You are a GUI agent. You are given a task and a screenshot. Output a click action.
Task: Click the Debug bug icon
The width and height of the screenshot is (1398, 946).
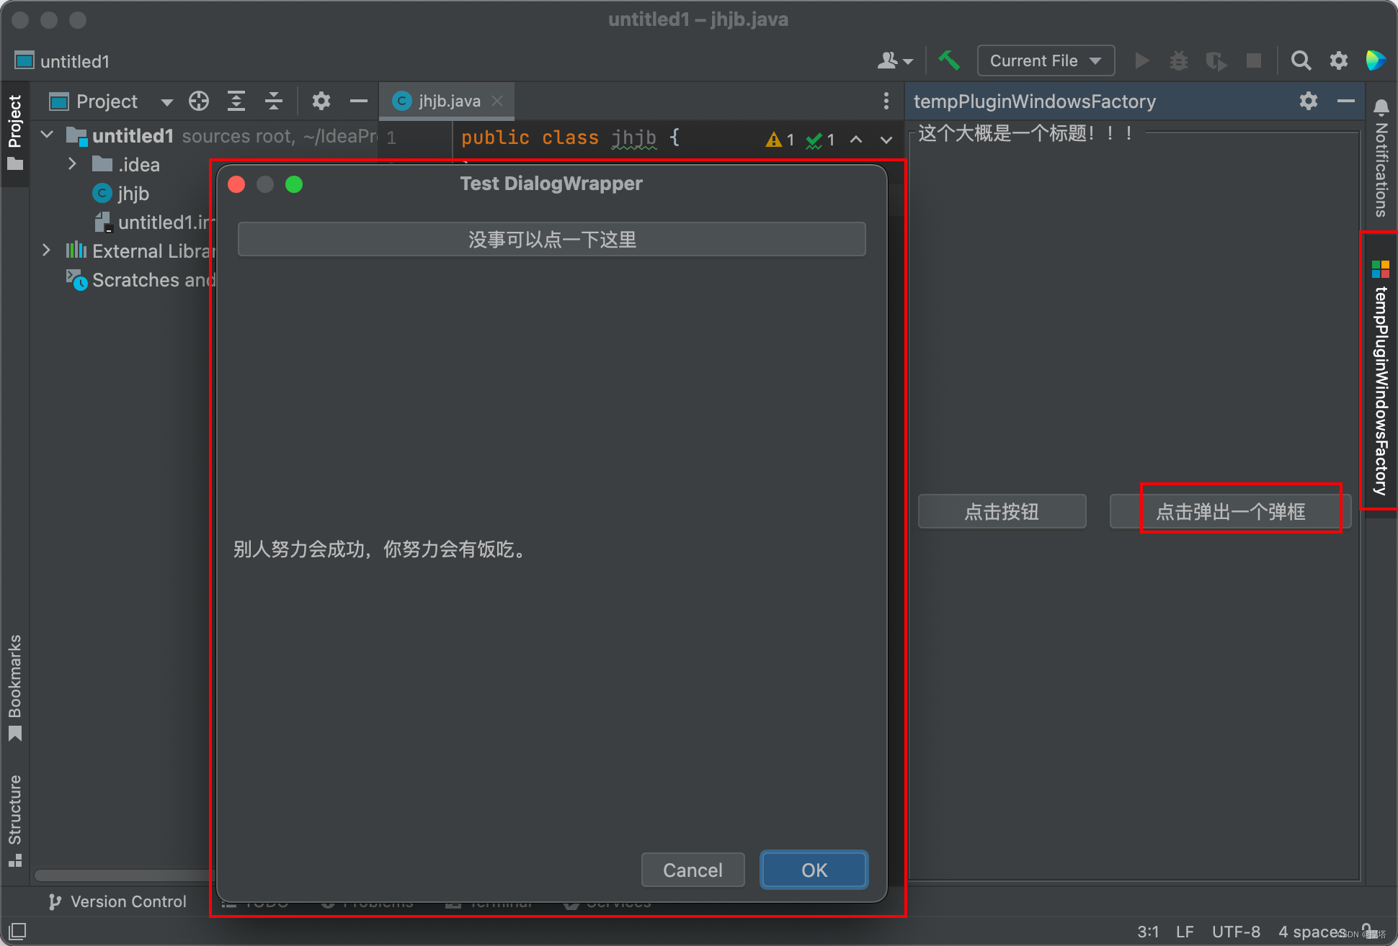point(1178,60)
